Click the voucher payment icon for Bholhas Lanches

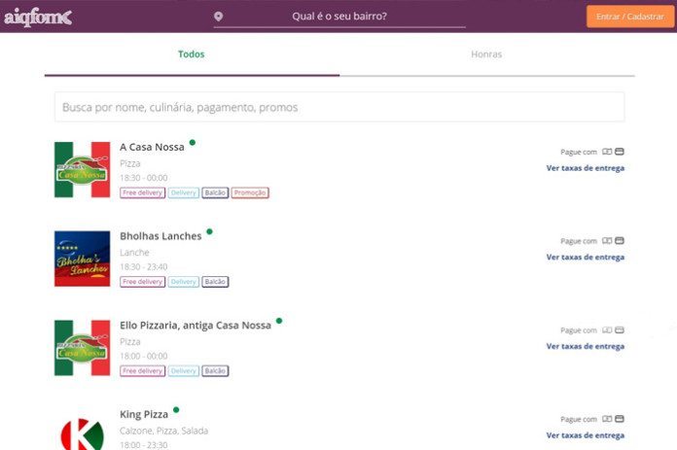coord(607,240)
